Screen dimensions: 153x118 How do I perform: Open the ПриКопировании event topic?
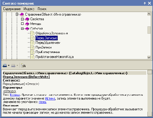(x=48, y=52)
